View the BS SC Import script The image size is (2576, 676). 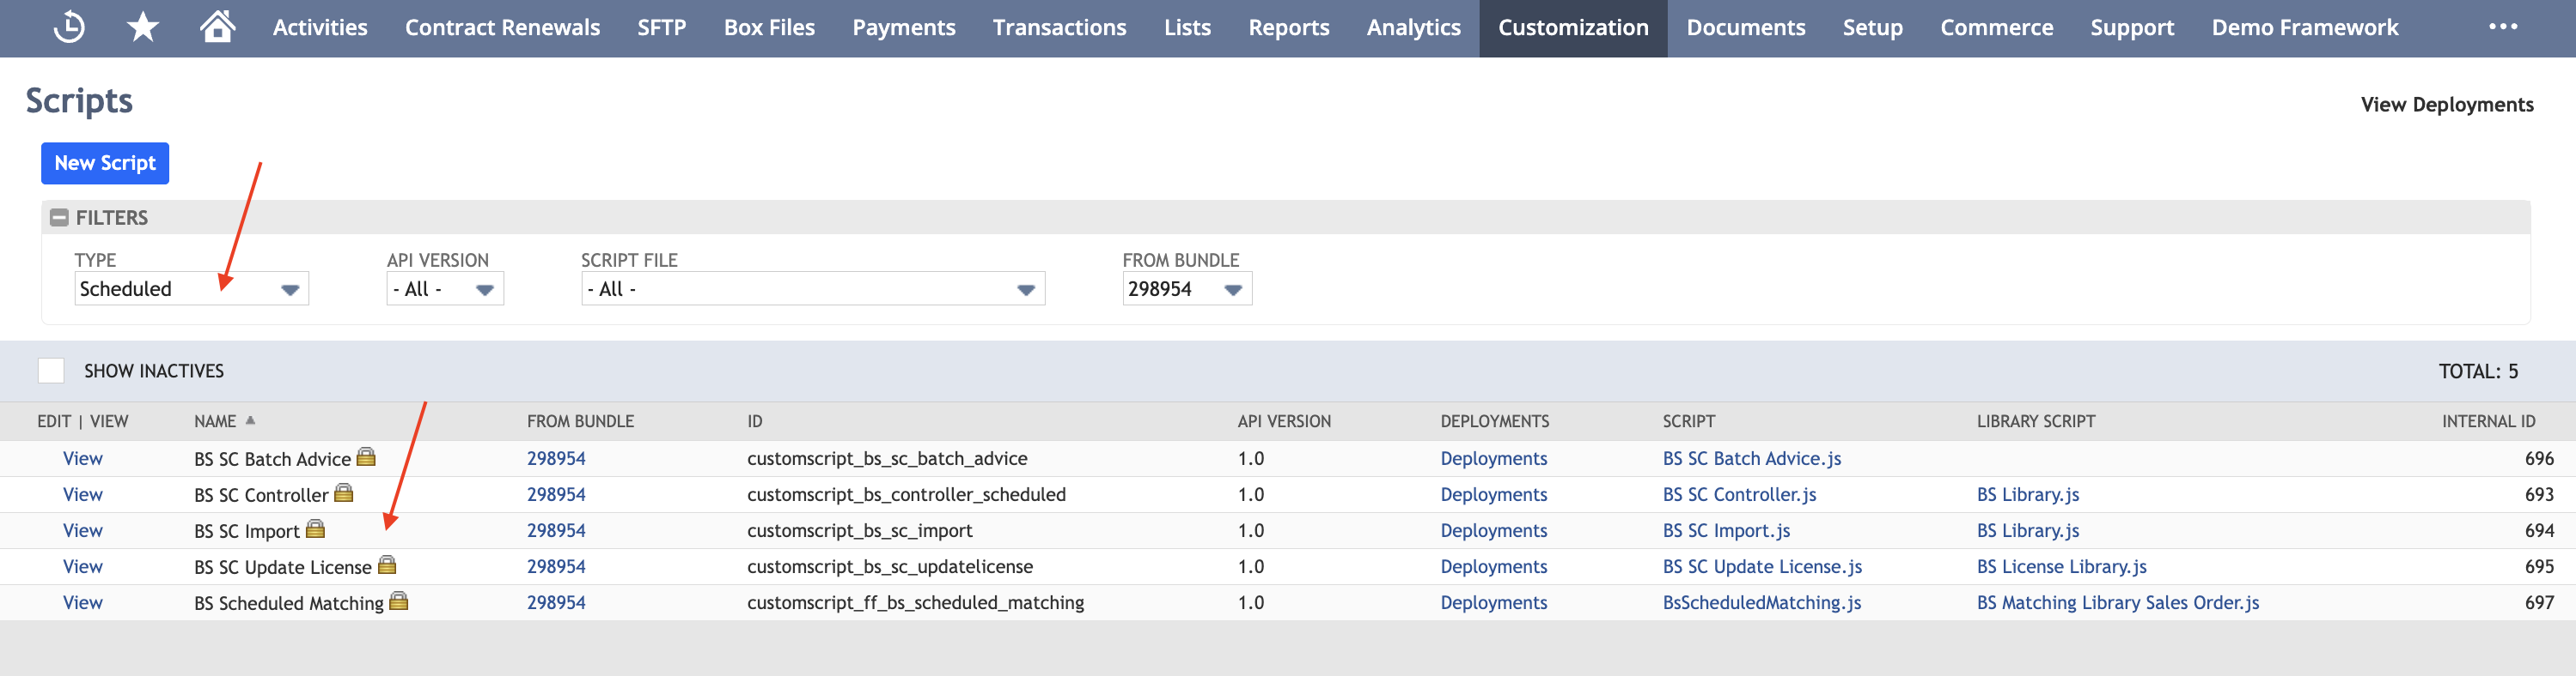[83, 530]
